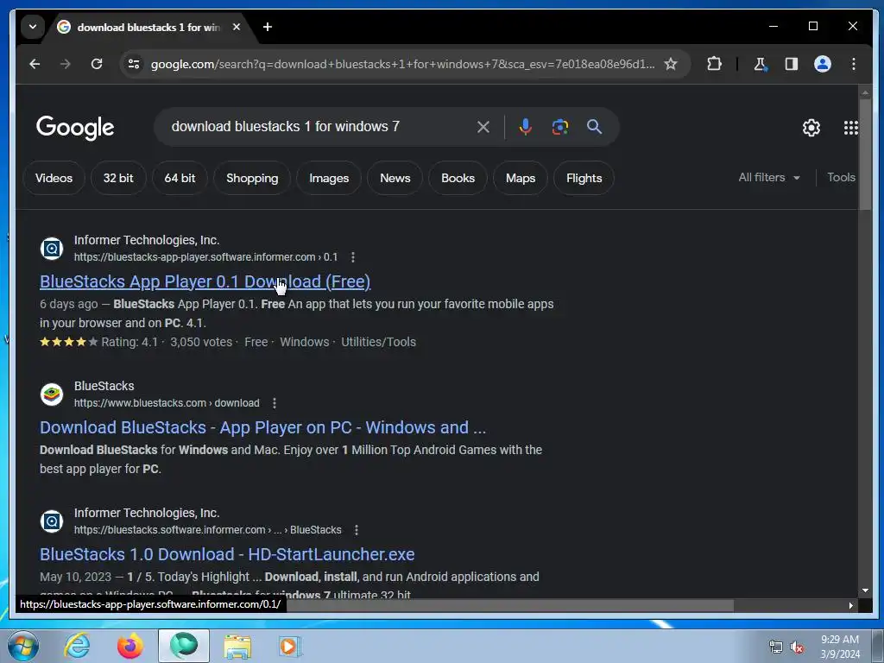Switch to Maps results

[x=520, y=178]
